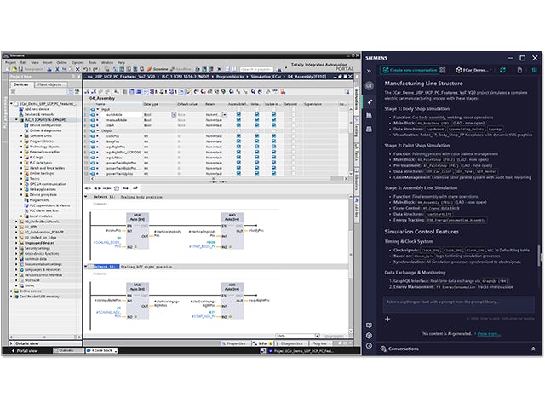Expand the PLC tags folder
Viewport: 545px width, 409px height.
click(x=21, y=157)
